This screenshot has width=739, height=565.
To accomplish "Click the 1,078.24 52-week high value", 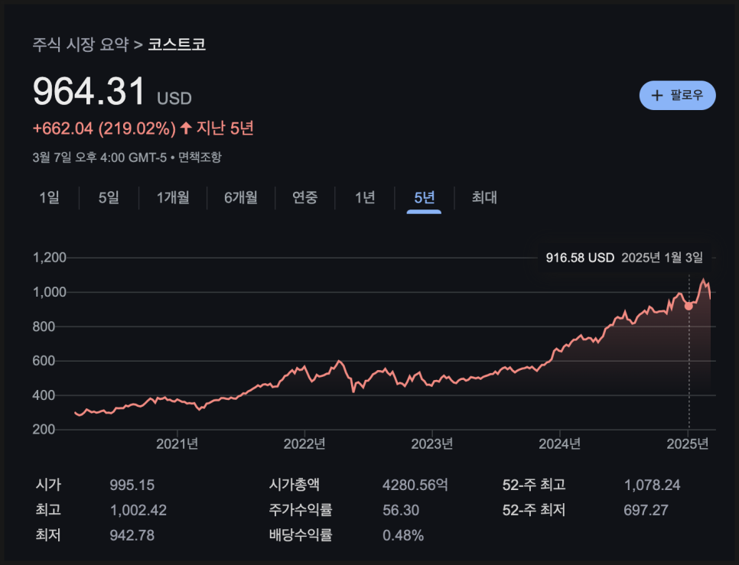I will (x=653, y=485).
